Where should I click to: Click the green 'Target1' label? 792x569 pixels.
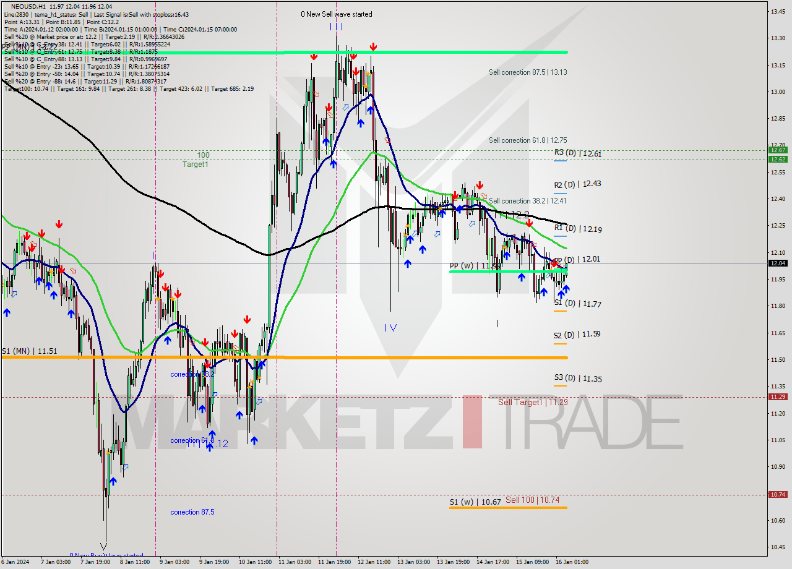[195, 165]
